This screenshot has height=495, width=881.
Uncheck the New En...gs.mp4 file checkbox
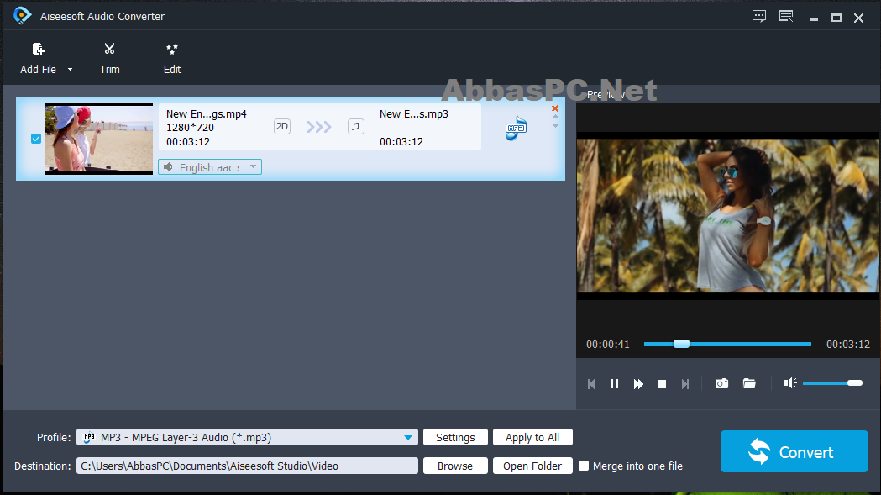click(x=36, y=139)
